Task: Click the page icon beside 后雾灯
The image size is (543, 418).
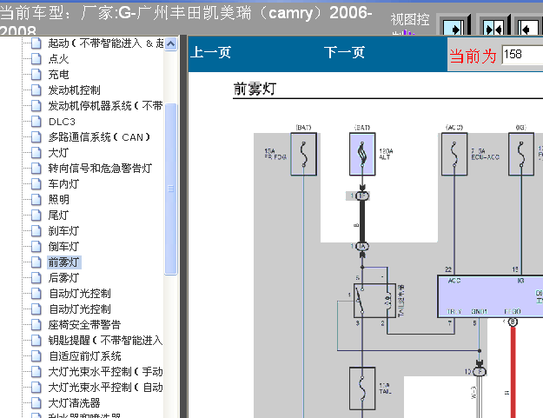Action: click(36, 278)
